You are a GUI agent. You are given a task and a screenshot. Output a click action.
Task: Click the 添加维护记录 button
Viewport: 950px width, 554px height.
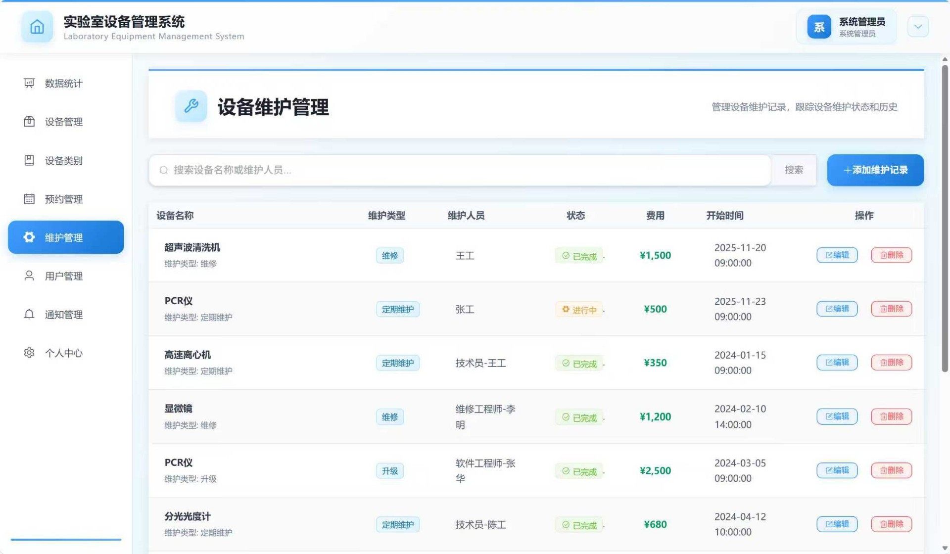(875, 170)
